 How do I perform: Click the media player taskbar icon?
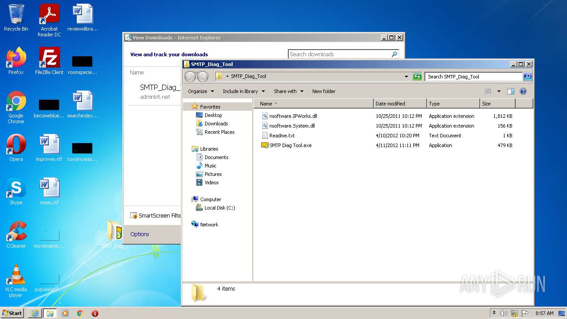pyautogui.click(x=65, y=313)
